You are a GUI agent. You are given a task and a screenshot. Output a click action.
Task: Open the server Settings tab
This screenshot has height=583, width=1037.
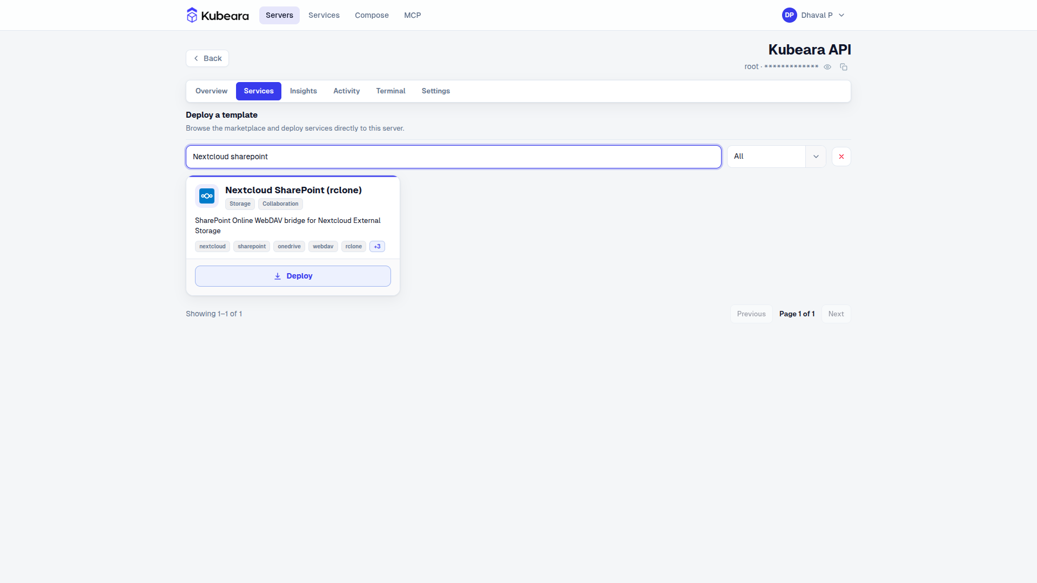[x=436, y=91]
